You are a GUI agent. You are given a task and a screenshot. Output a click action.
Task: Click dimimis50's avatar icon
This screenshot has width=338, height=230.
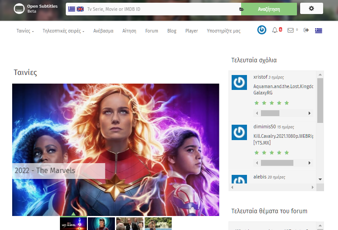(x=239, y=132)
